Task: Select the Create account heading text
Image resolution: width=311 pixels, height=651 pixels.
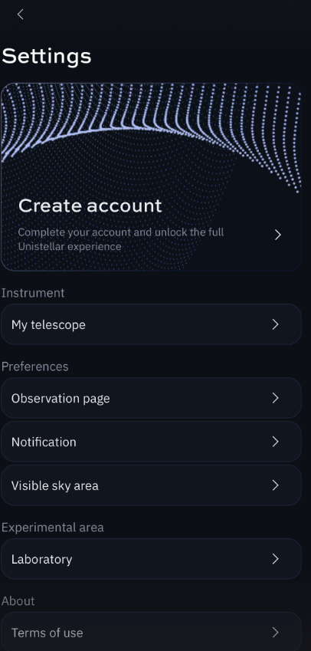Action: click(x=90, y=205)
